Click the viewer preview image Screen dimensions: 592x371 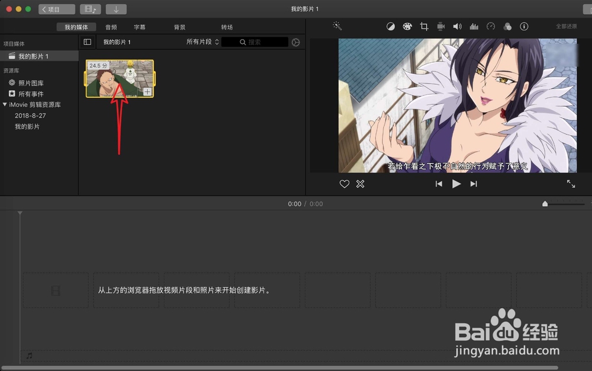[457, 105]
